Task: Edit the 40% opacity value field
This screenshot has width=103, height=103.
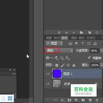Action: click(95, 51)
